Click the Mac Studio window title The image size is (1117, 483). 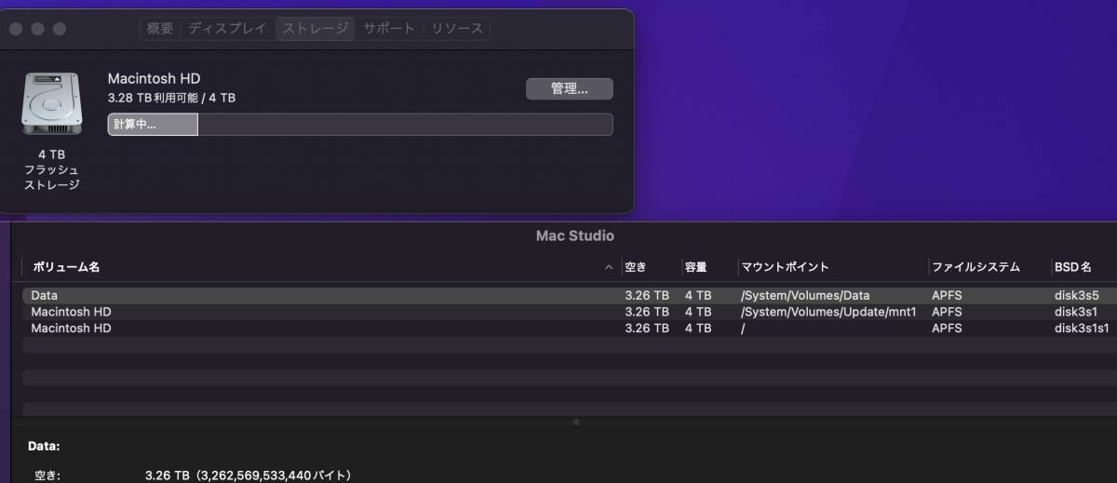575,235
